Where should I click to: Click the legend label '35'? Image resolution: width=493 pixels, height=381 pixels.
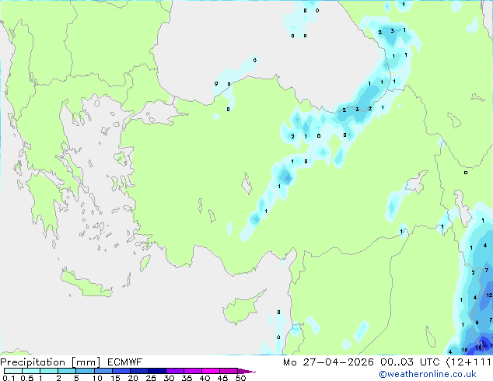pyautogui.click(x=187, y=378)
